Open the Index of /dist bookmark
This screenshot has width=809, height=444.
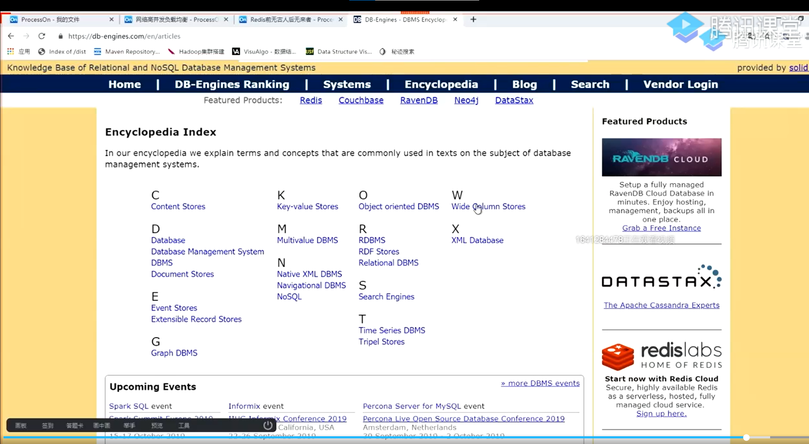(x=62, y=51)
